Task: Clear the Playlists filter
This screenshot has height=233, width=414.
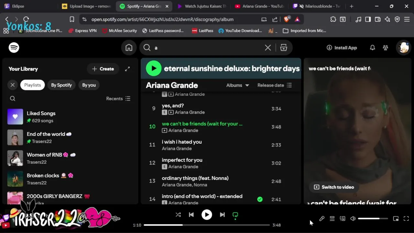Action: [13, 85]
